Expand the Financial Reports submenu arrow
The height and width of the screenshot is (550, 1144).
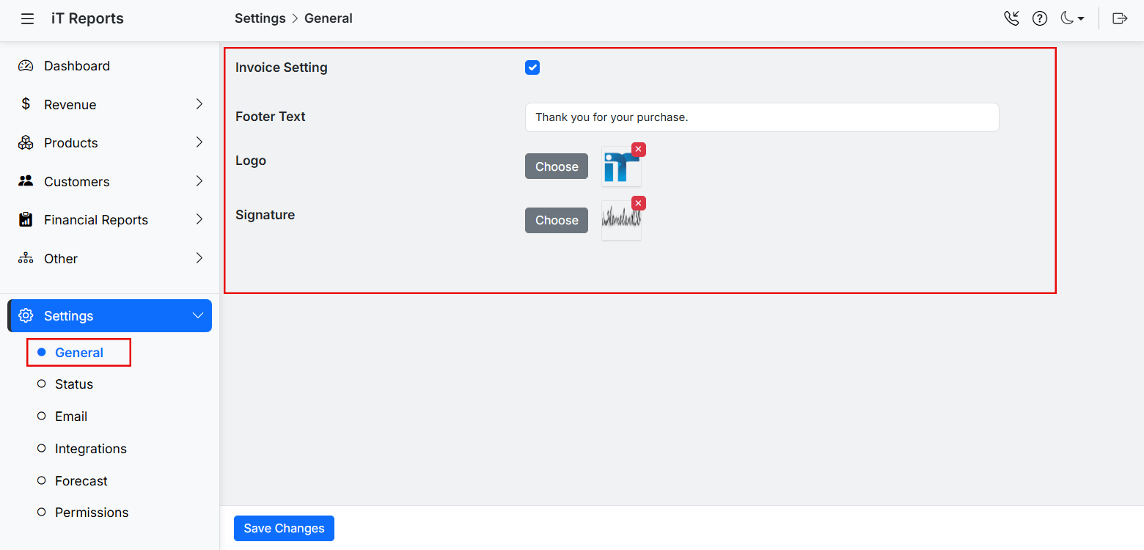[x=199, y=219]
